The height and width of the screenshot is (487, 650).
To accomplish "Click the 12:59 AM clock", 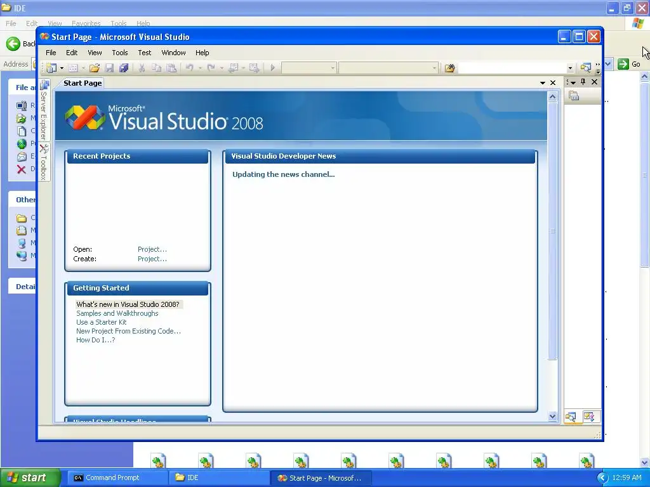I will [x=627, y=478].
